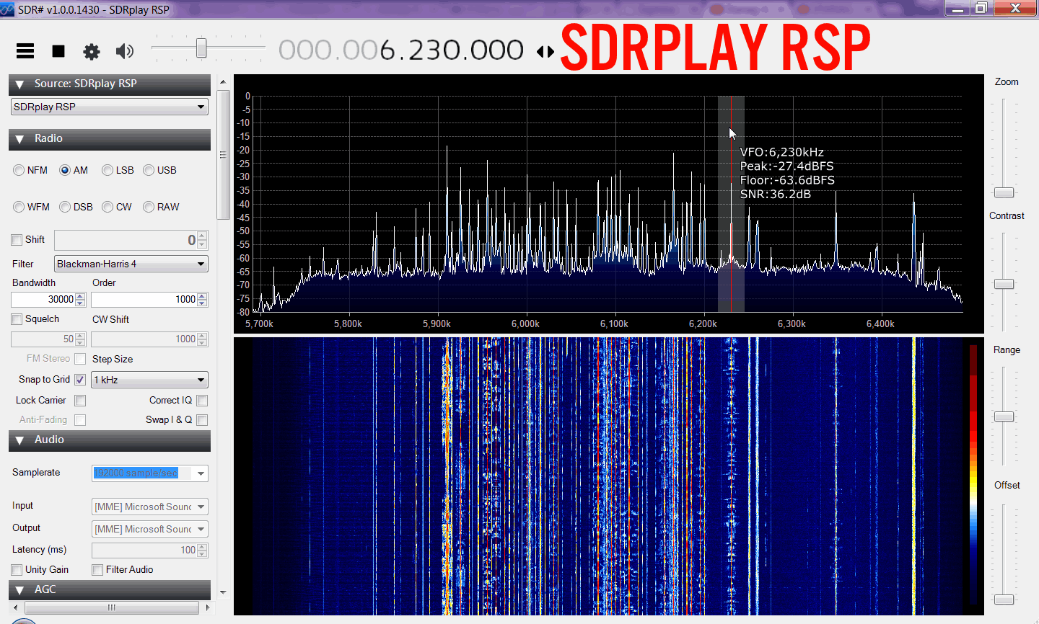Select the USB radio mode
The height and width of the screenshot is (624, 1039).
(x=149, y=170)
